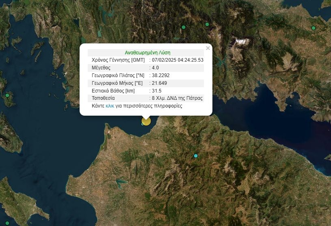Open the 'κλικ' link for more information
331x226 pixels.
tap(110, 106)
